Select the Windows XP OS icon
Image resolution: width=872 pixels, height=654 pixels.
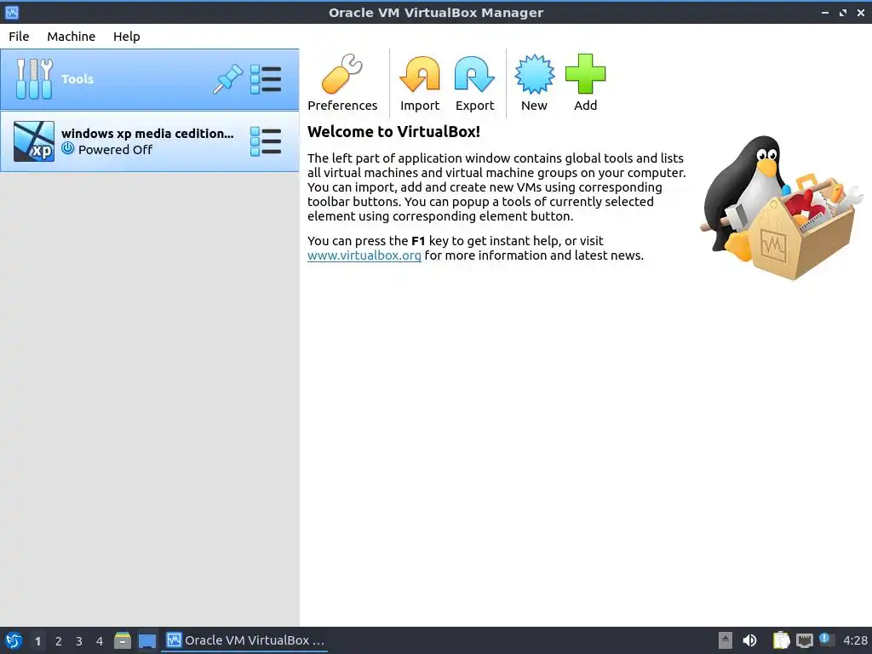[x=34, y=141]
